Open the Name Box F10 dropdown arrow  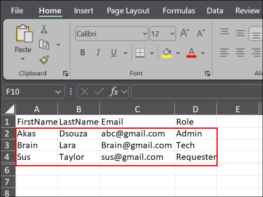click(58, 92)
